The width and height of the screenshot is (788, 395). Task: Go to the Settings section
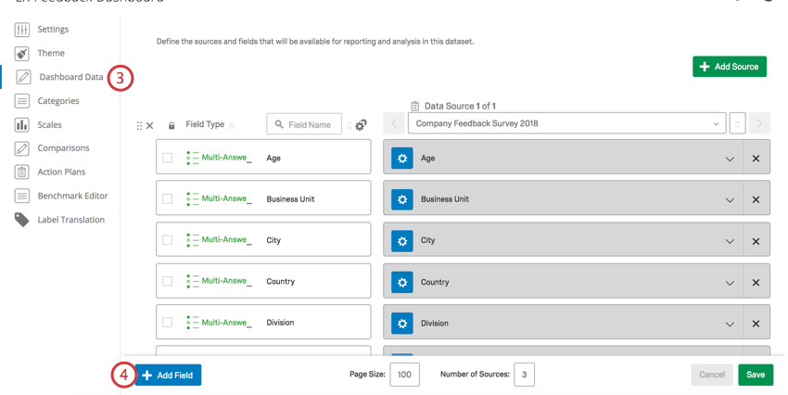(x=53, y=30)
